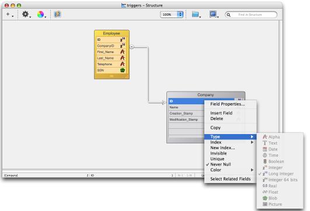The height and width of the screenshot is (211, 310).
Task: Click the Alpha icon of First_Name field
Action: coord(123,52)
